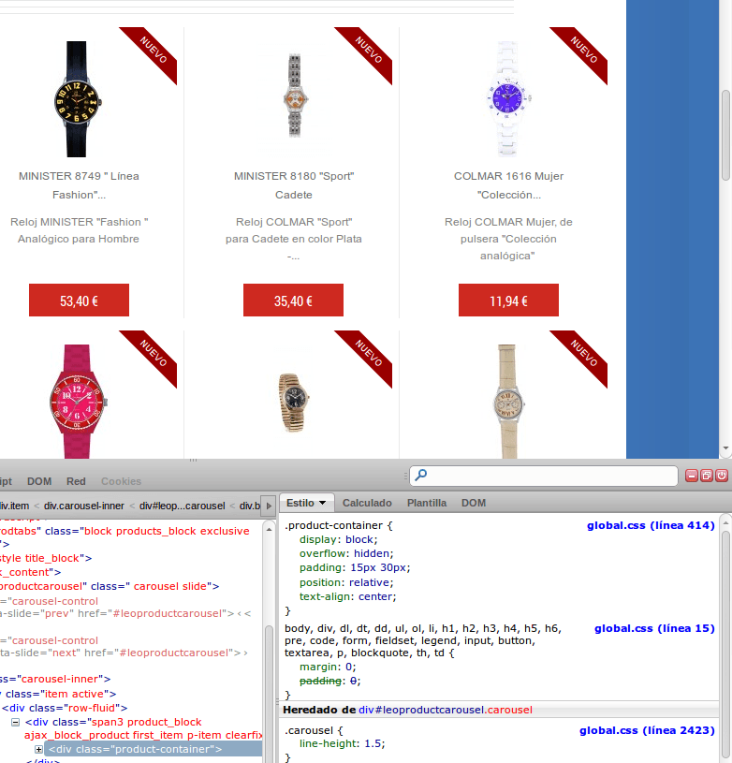Open the main DOM panel tab
The width and height of the screenshot is (732, 763).
tap(39, 481)
